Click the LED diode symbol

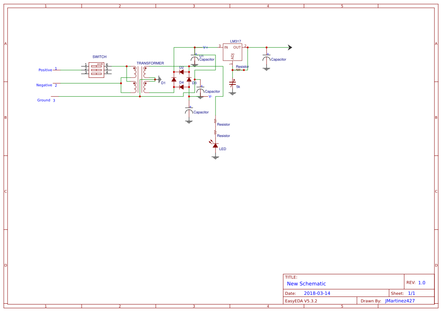coord(215,145)
